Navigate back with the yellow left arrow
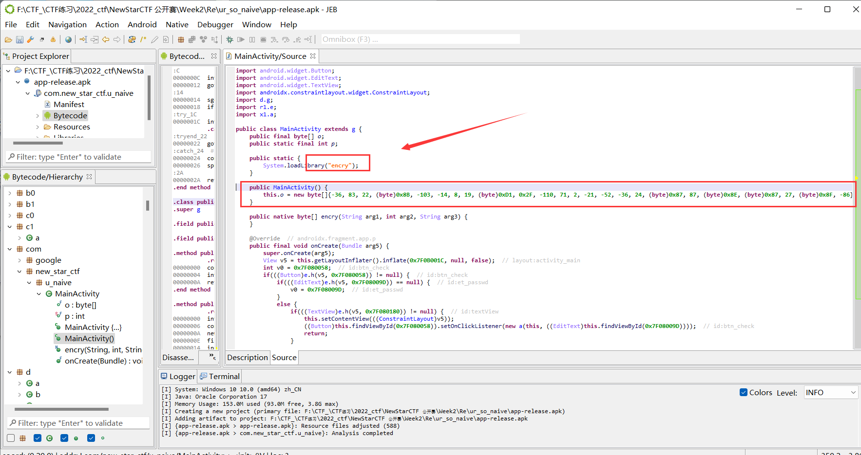The height and width of the screenshot is (455, 861). [x=106, y=39]
